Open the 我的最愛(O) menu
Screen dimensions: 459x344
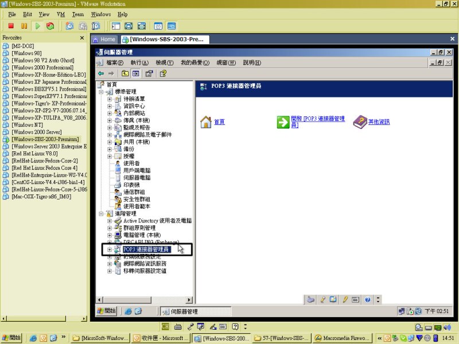coord(195,62)
